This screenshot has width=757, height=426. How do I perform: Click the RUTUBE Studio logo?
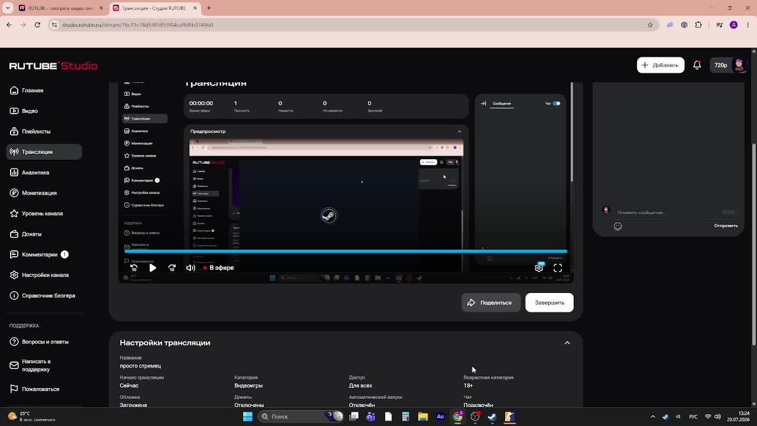[53, 66]
